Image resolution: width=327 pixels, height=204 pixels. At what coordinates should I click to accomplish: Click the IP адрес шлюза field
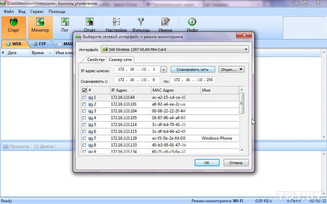tap(137, 69)
